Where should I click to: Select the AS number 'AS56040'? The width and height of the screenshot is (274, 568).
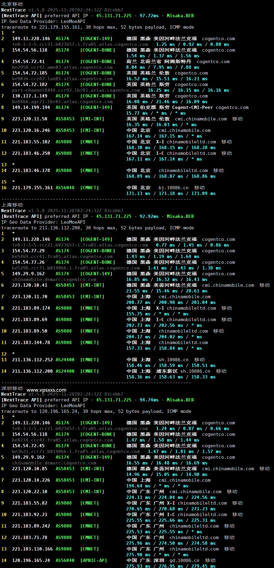[x=65, y=560]
